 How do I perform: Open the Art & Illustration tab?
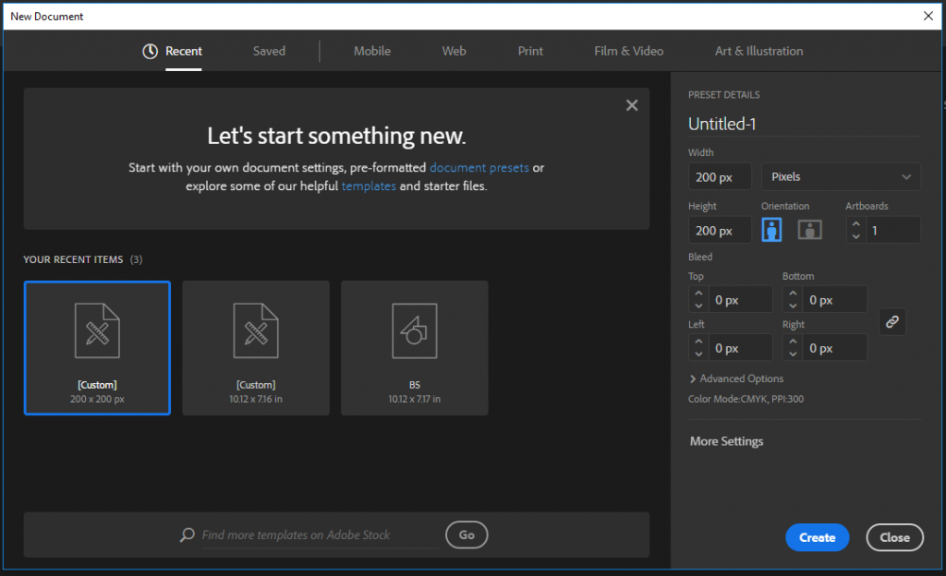(x=758, y=52)
